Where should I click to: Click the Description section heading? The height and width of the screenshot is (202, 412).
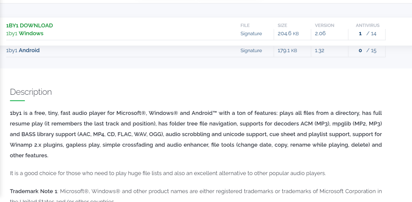[31, 92]
